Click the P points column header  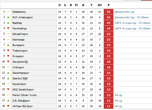point(109,5)
